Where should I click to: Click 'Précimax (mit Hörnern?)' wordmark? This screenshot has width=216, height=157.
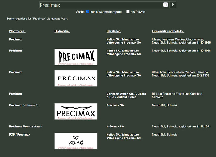24,105
